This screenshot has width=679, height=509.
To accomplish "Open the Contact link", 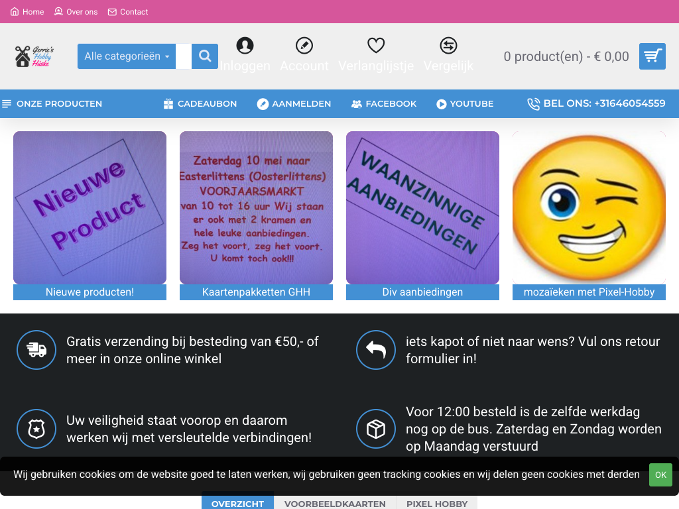I will coord(128,12).
